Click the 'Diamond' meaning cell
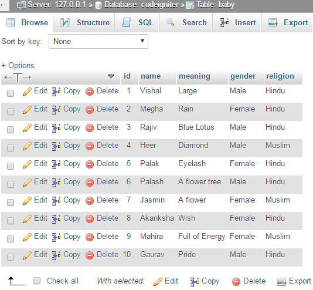Viewport: 313px width, 290px height. [193, 146]
